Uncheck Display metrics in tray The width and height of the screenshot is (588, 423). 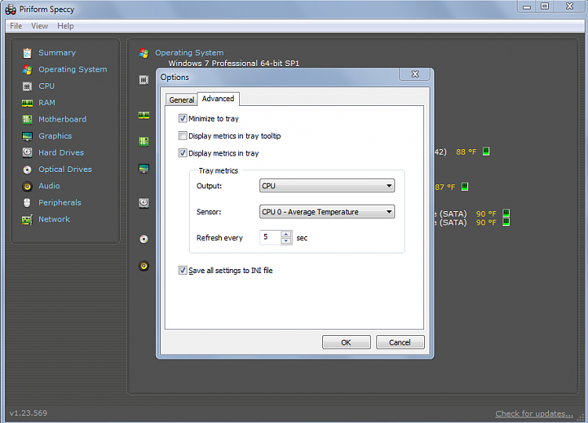(x=183, y=153)
